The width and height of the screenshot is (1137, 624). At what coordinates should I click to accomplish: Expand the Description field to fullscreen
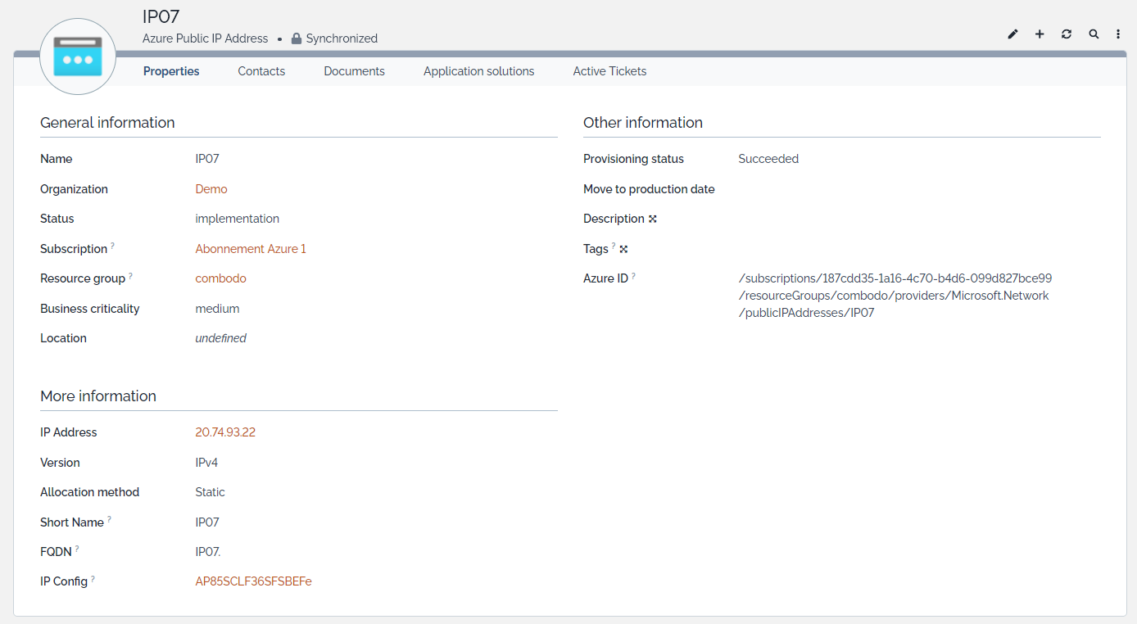click(x=653, y=219)
